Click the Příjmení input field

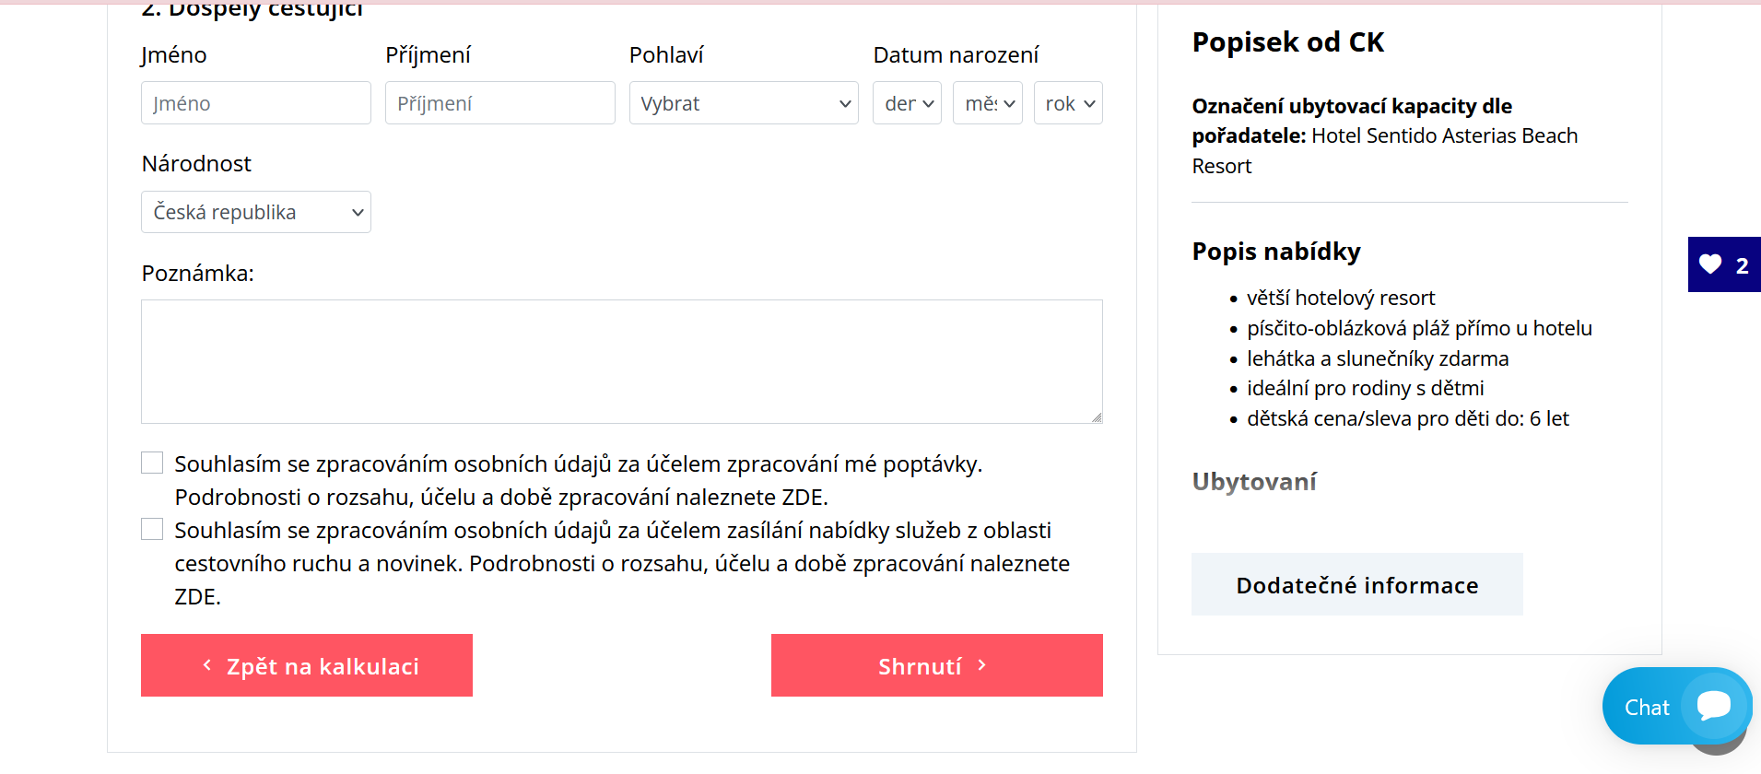pyautogui.click(x=500, y=103)
